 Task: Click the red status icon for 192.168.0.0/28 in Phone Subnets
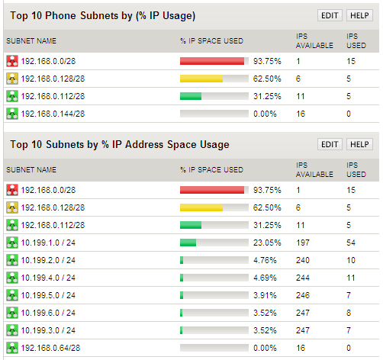click(x=12, y=61)
